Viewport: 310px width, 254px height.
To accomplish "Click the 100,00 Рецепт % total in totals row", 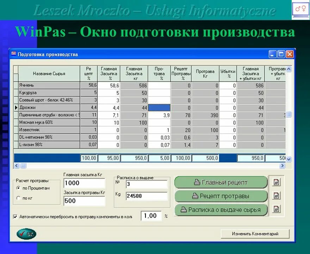I will pos(88,158).
